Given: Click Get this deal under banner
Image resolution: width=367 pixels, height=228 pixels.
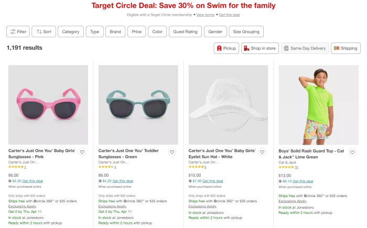Looking at the screenshot, I should (229, 15).
